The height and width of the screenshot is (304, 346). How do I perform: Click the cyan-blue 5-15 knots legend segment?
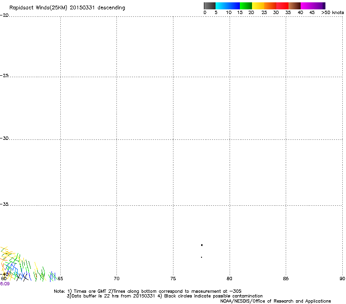pyautogui.click(x=228, y=6)
